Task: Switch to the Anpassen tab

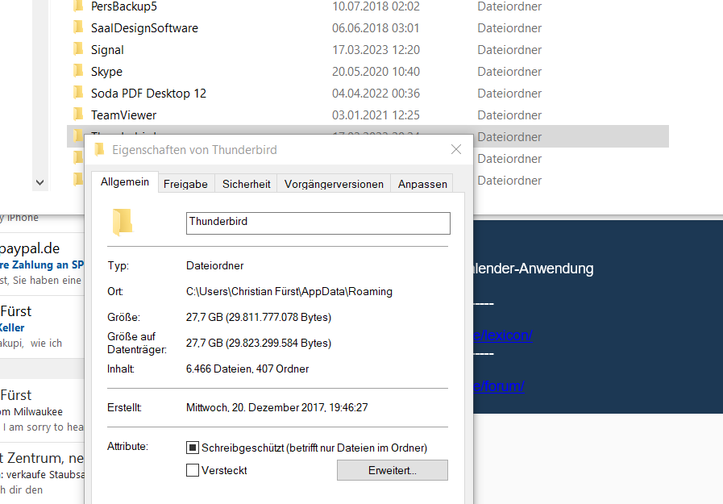Action: (422, 184)
